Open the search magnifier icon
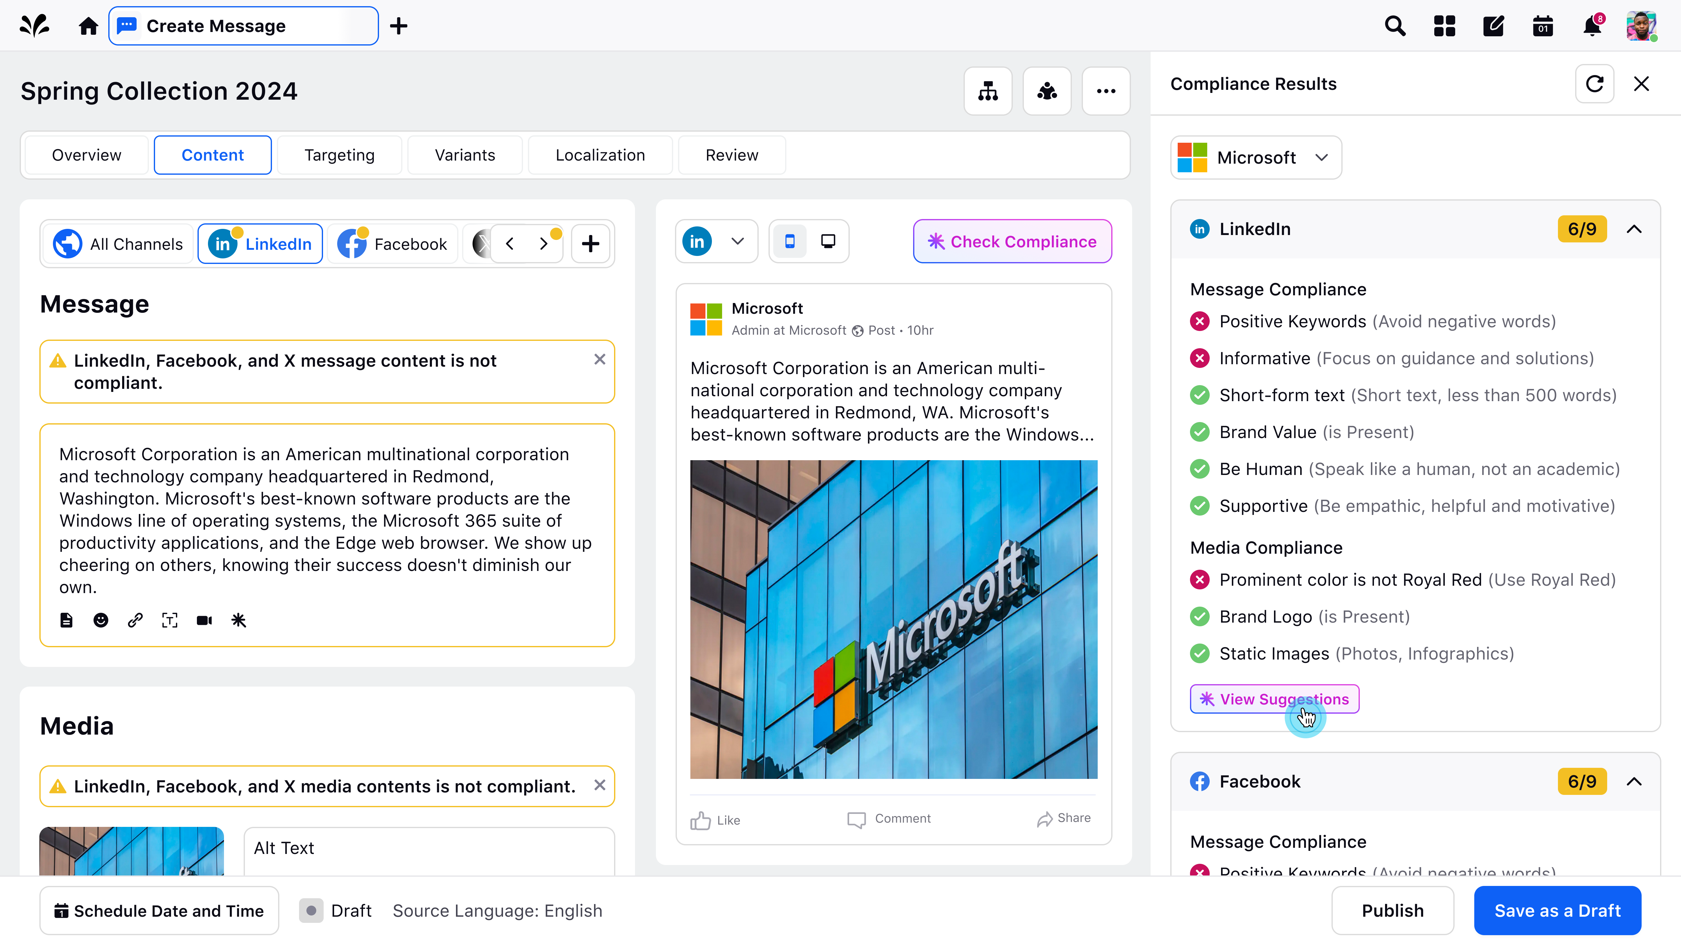 pos(1395,26)
